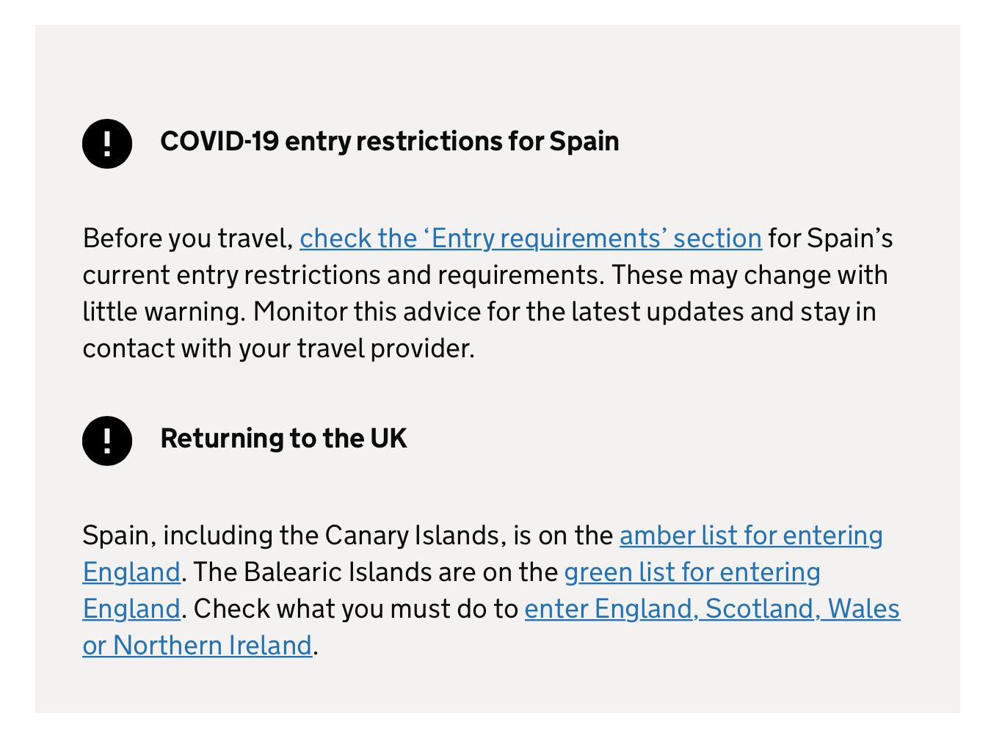Click the 'These may change with' text
The height and width of the screenshot is (741, 991).
[x=749, y=275]
